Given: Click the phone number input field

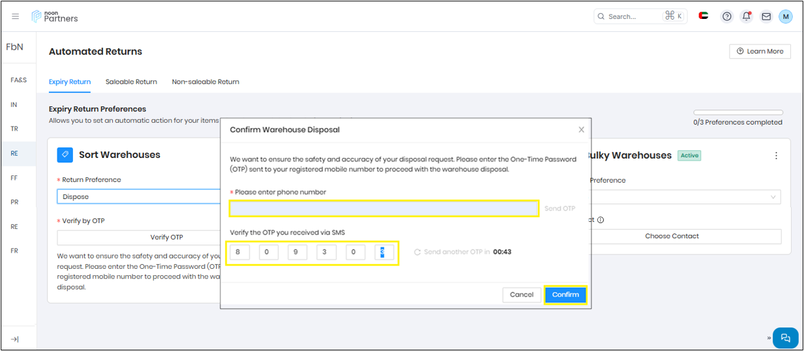Looking at the screenshot, I should [x=383, y=209].
